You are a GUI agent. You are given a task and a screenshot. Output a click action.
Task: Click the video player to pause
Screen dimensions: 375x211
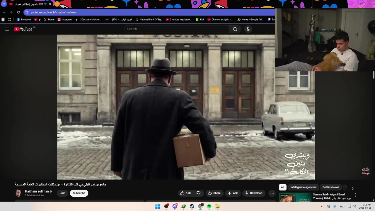pyautogui.click(x=186, y=107)
